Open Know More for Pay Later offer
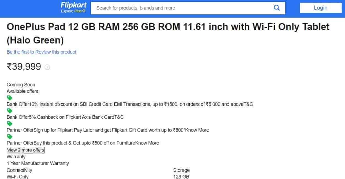The height and width of the screenshot is (179, 345). pos(197,130)
